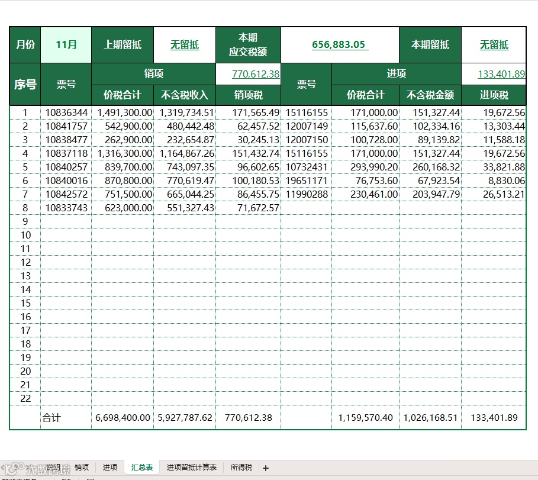Click ticket number 10836344

[66, 112]
